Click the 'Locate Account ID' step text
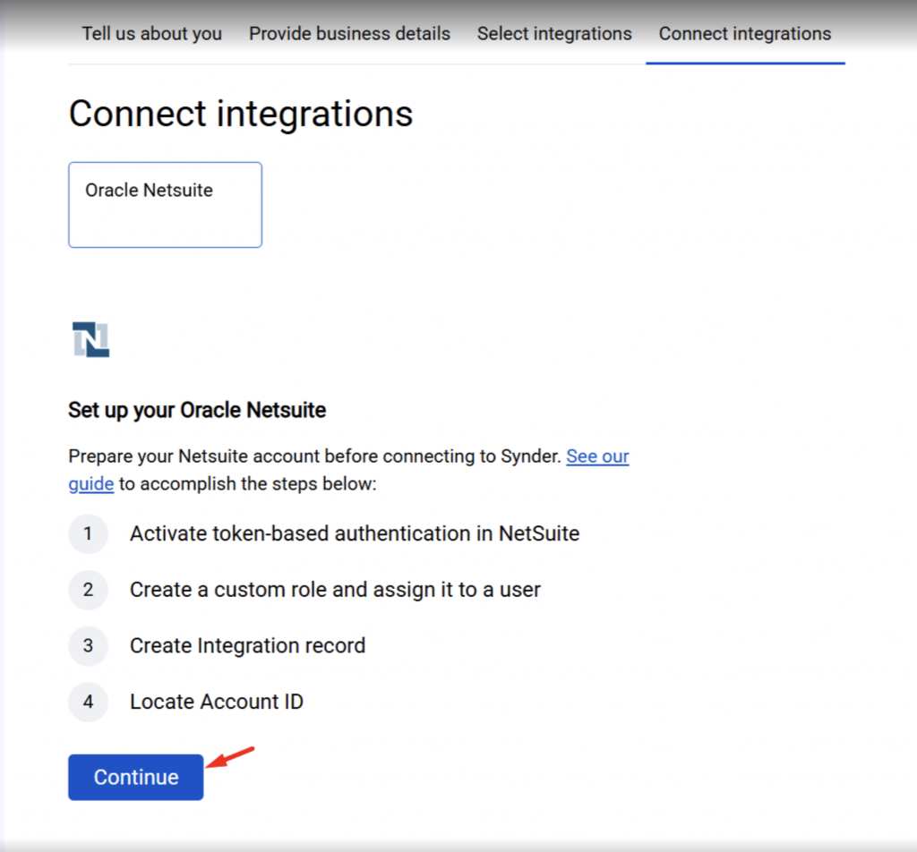The width and height of the screenshot is (917, 852). (217, 702)
